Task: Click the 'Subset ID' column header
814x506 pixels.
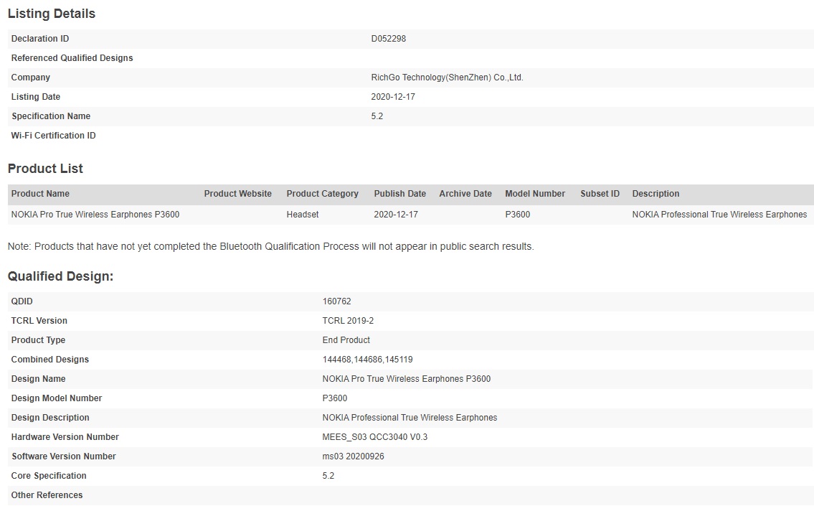Action: coord(600,194)
